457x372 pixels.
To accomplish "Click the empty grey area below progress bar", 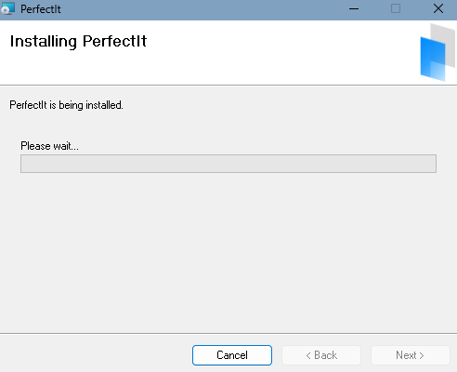I will tap(228, 251).
